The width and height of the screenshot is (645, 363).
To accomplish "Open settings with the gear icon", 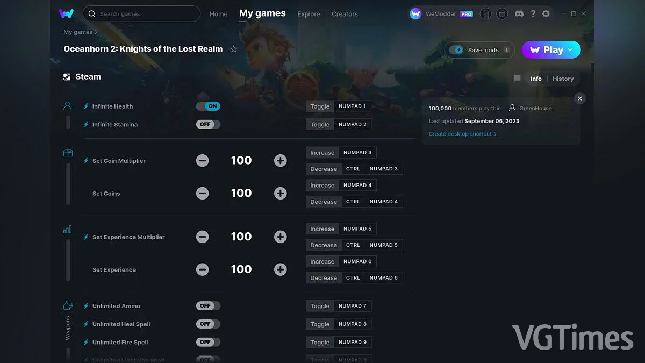I will click(546, 13).
